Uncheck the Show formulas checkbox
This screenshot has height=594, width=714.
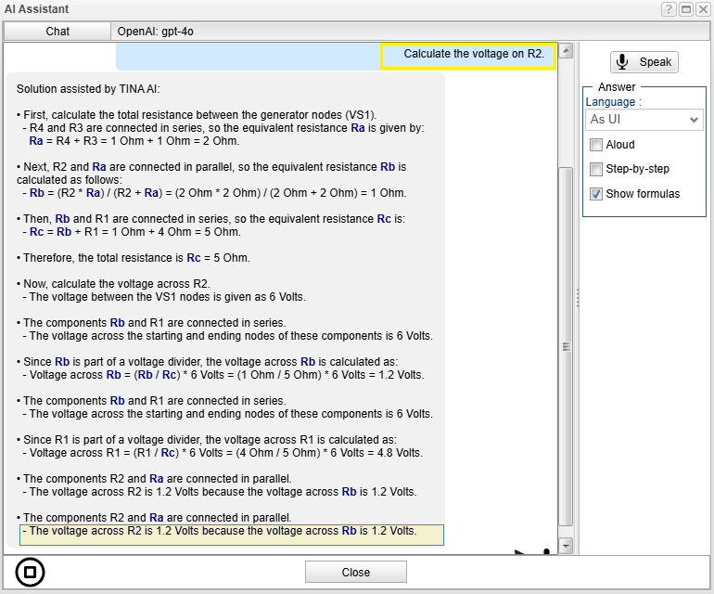[596, 194]
